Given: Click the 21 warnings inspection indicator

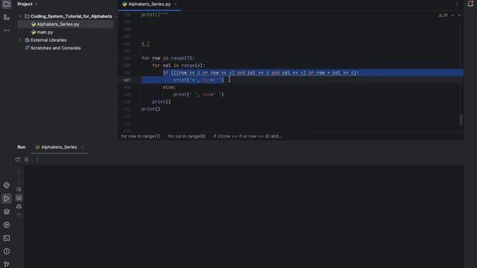Looking at the screenshot, I should click(x=443, y=15).
